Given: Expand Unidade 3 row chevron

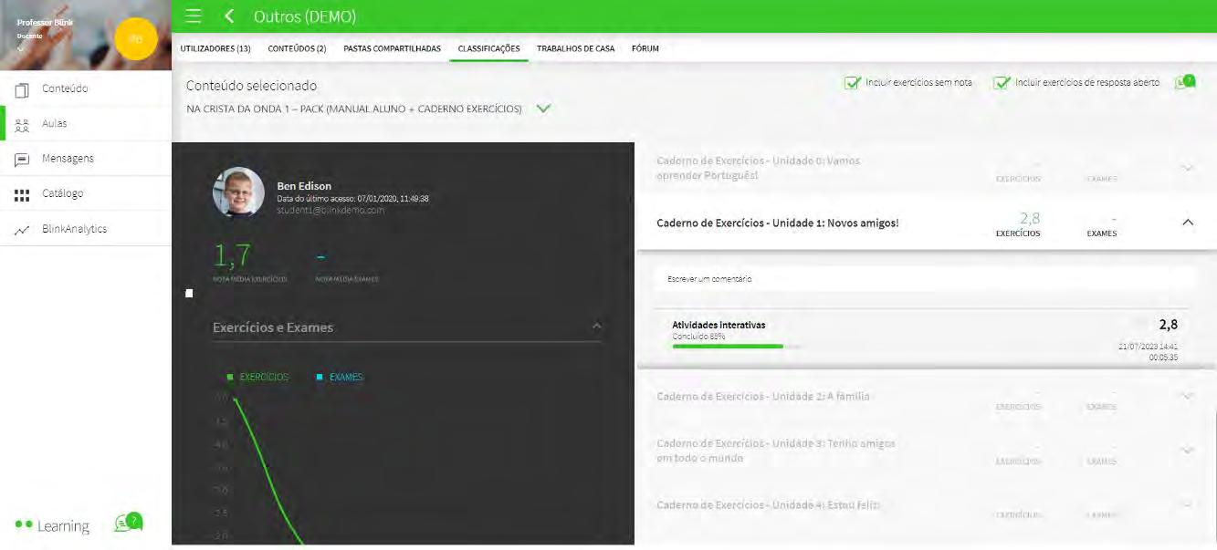Looking at the screenshot, I should (x=1187, y=451).
